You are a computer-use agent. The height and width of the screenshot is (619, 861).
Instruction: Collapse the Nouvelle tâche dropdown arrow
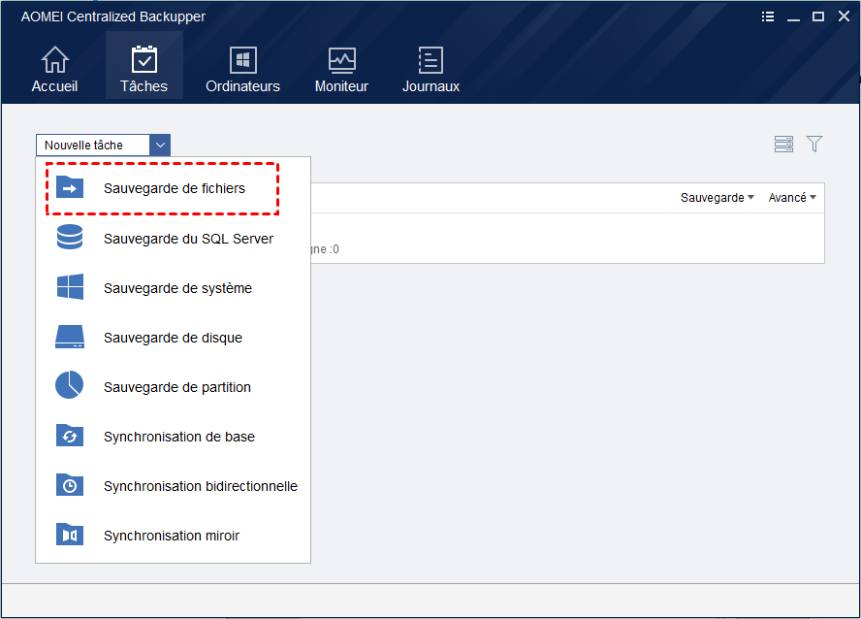pos(160,145)
